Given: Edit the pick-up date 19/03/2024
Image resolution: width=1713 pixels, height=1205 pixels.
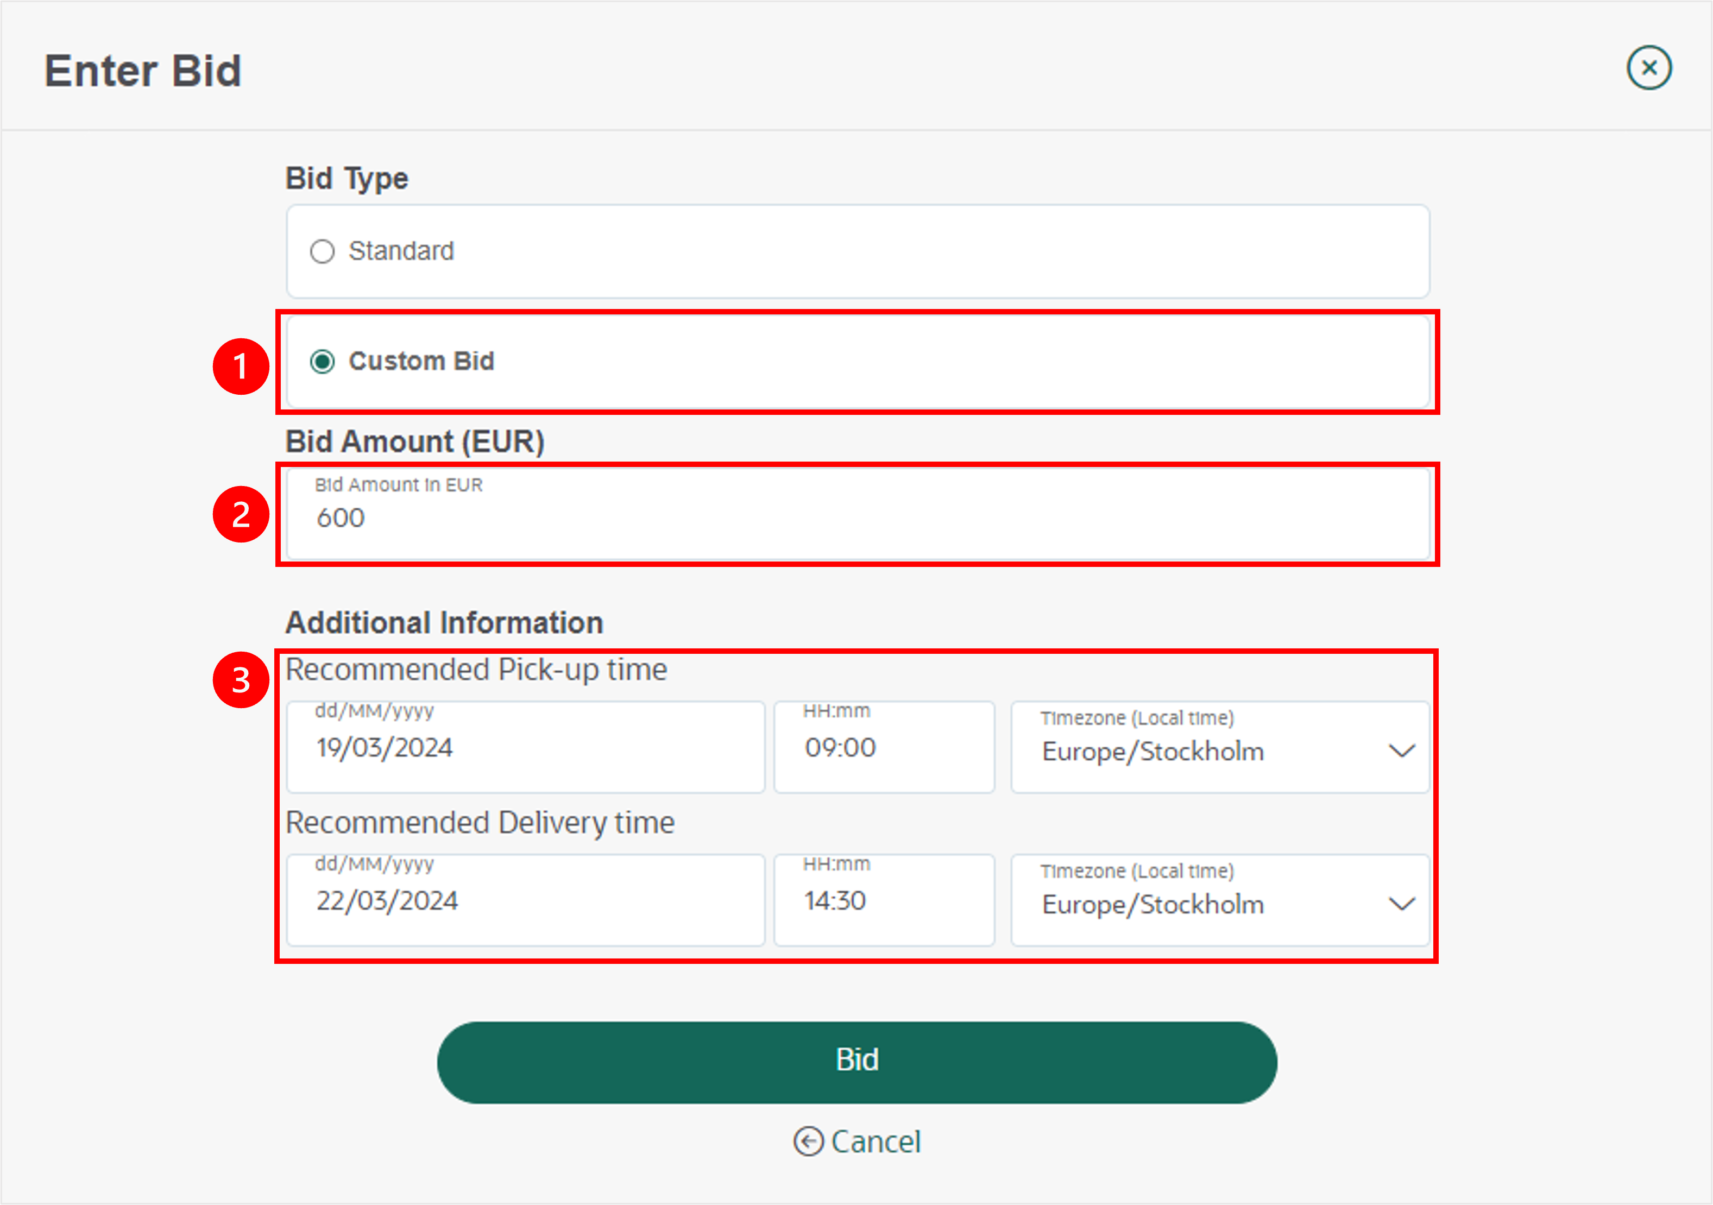Looking at the screenshot, I should [x=526, y=747].
